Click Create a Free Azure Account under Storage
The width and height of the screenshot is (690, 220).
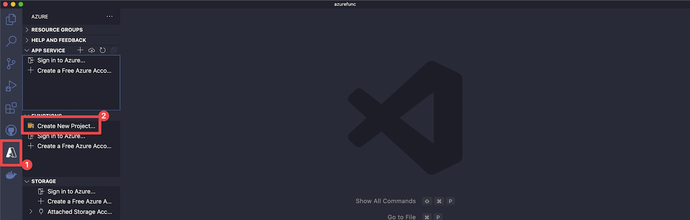click(x=71, y=201)
